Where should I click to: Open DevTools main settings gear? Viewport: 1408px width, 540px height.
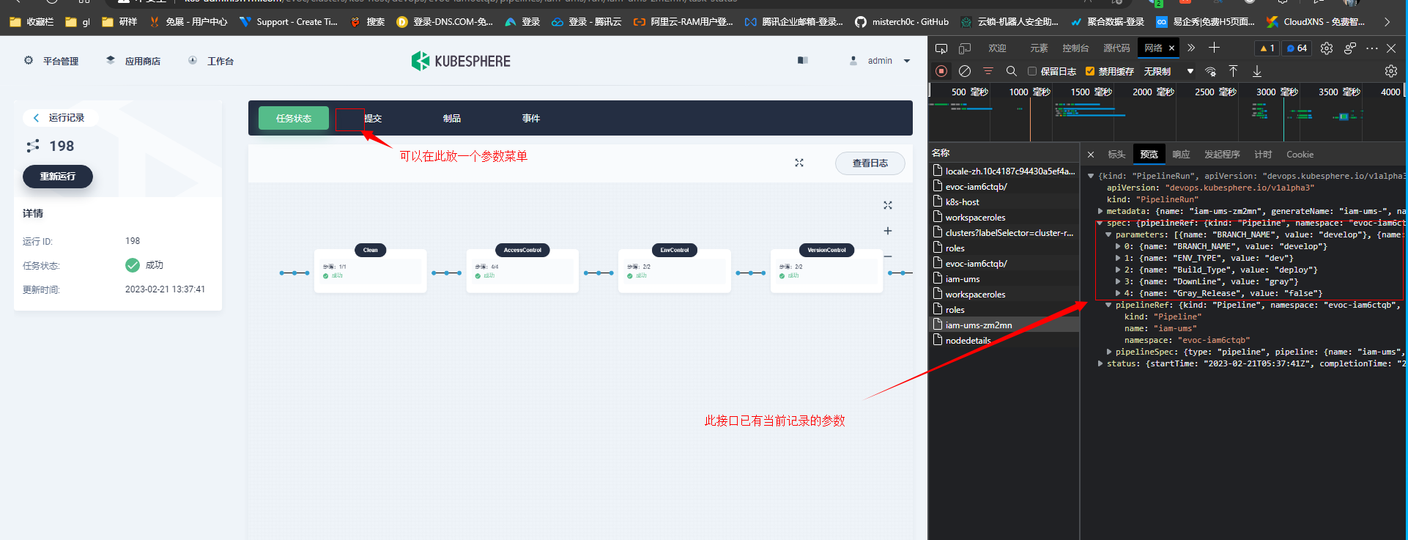(1327, 48)
